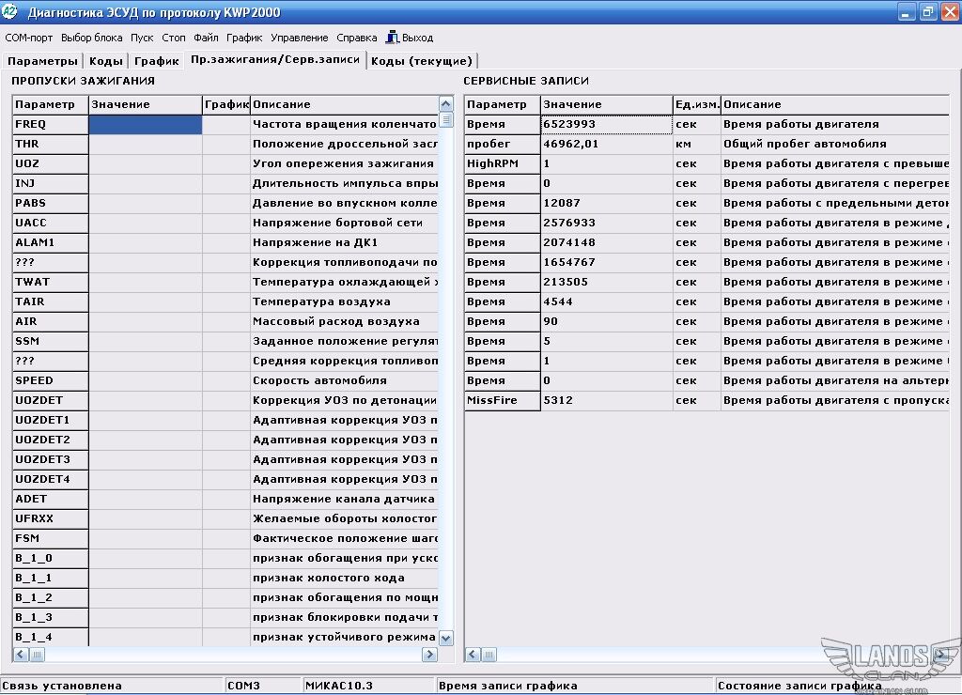
Task: Open the График tab
Action: click(x=156, y=61)
